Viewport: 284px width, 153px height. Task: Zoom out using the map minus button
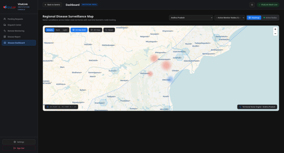coord(275,34)
